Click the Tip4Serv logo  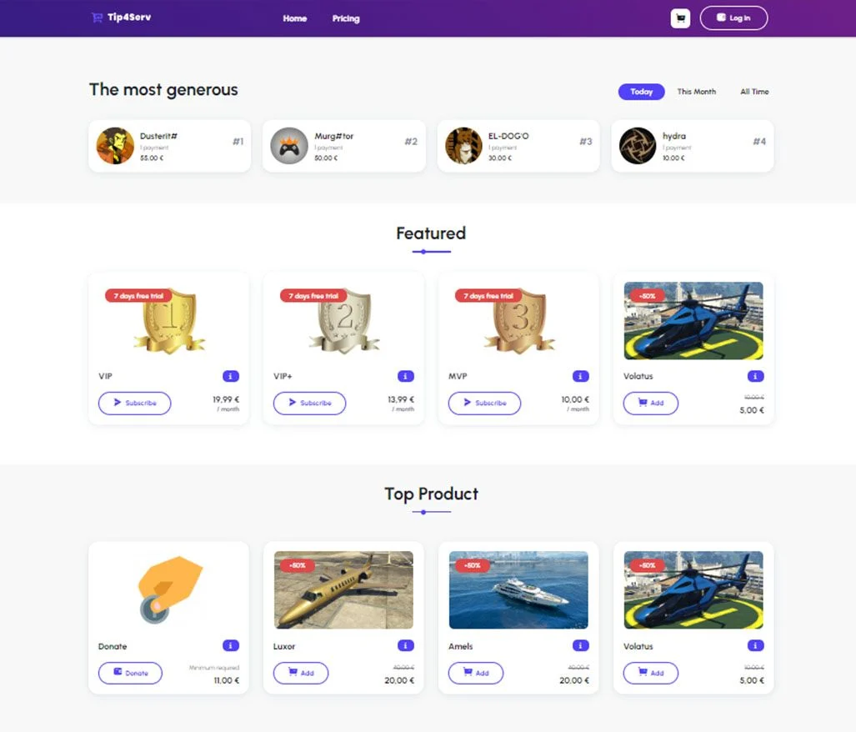pyautogui.click(x=121, y=18)
